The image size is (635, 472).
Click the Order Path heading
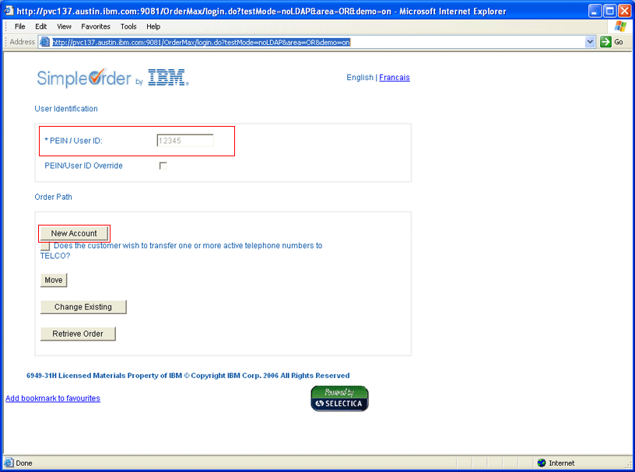53,197
